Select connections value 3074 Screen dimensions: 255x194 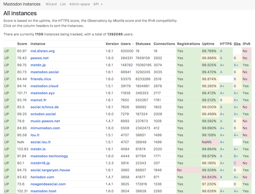(158, 65)
